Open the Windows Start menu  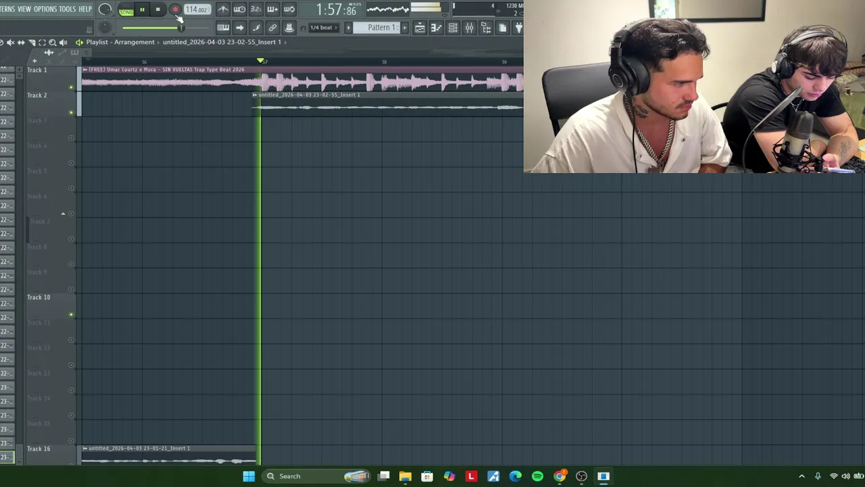pyautogui.click(x=249, y=476)
